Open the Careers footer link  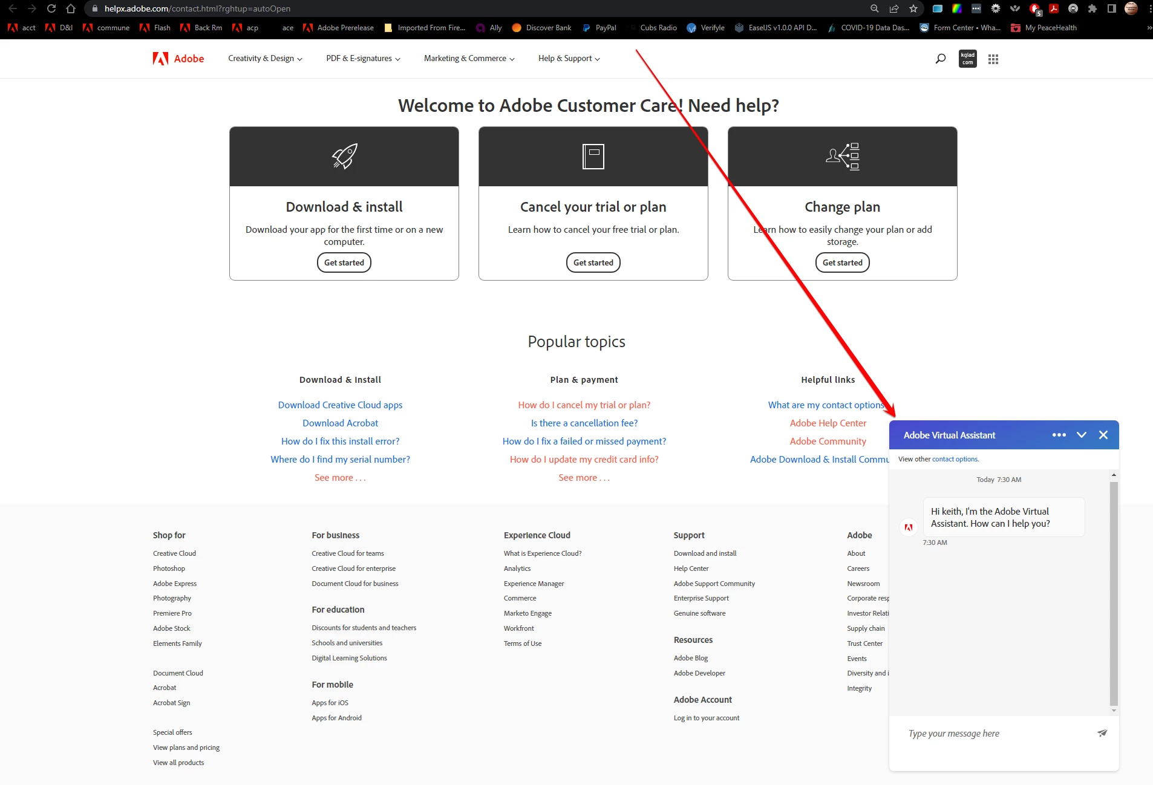(x=858, y=568)
